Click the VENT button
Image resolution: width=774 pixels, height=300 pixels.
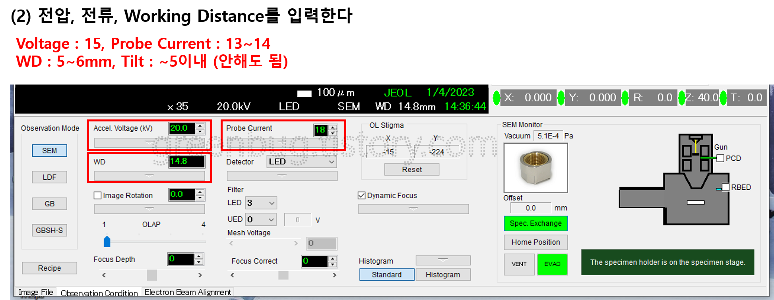click(x=519, y=264)
